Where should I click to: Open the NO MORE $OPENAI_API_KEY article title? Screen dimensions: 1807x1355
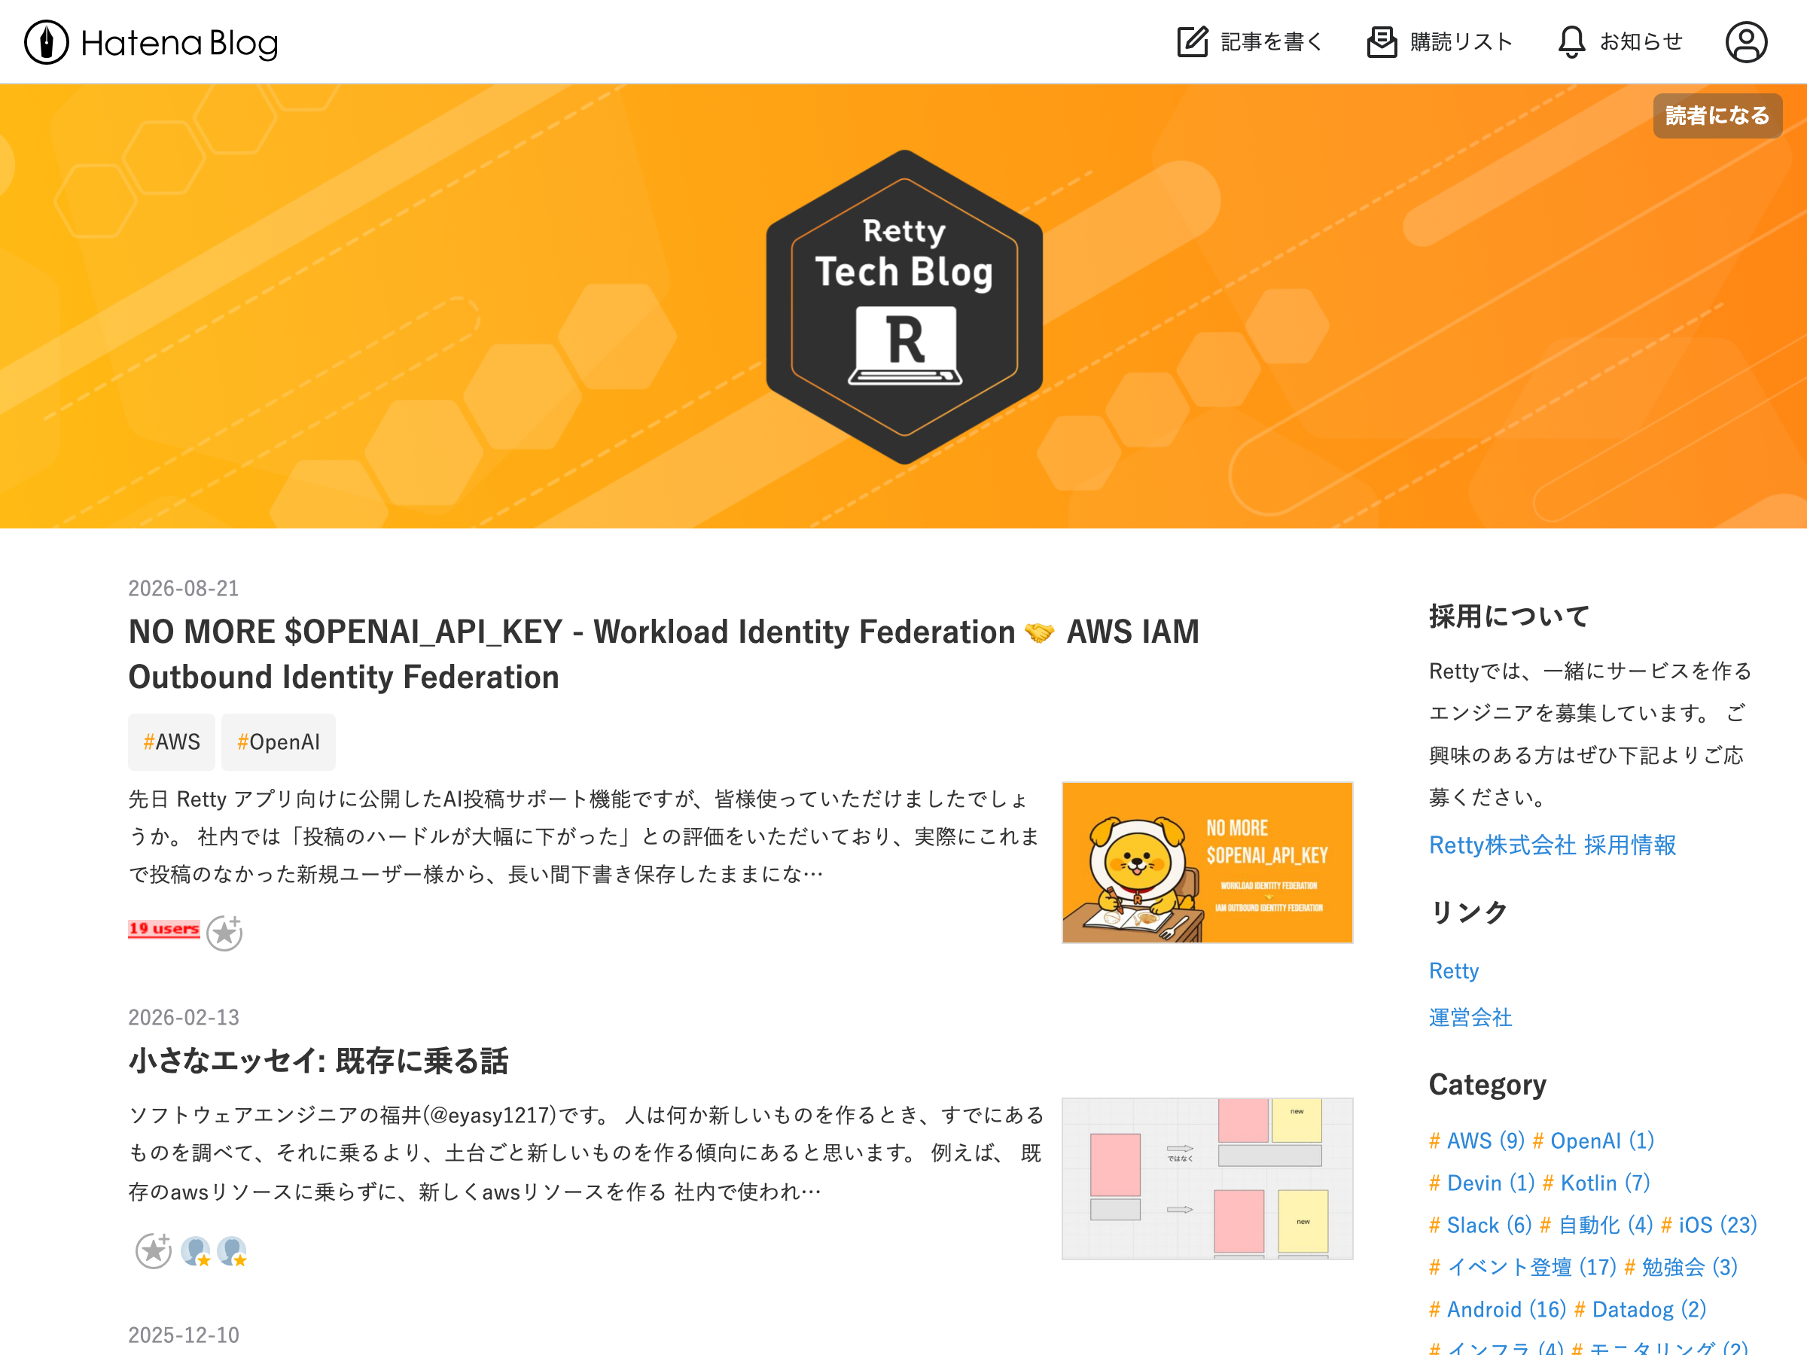(663, 654)
